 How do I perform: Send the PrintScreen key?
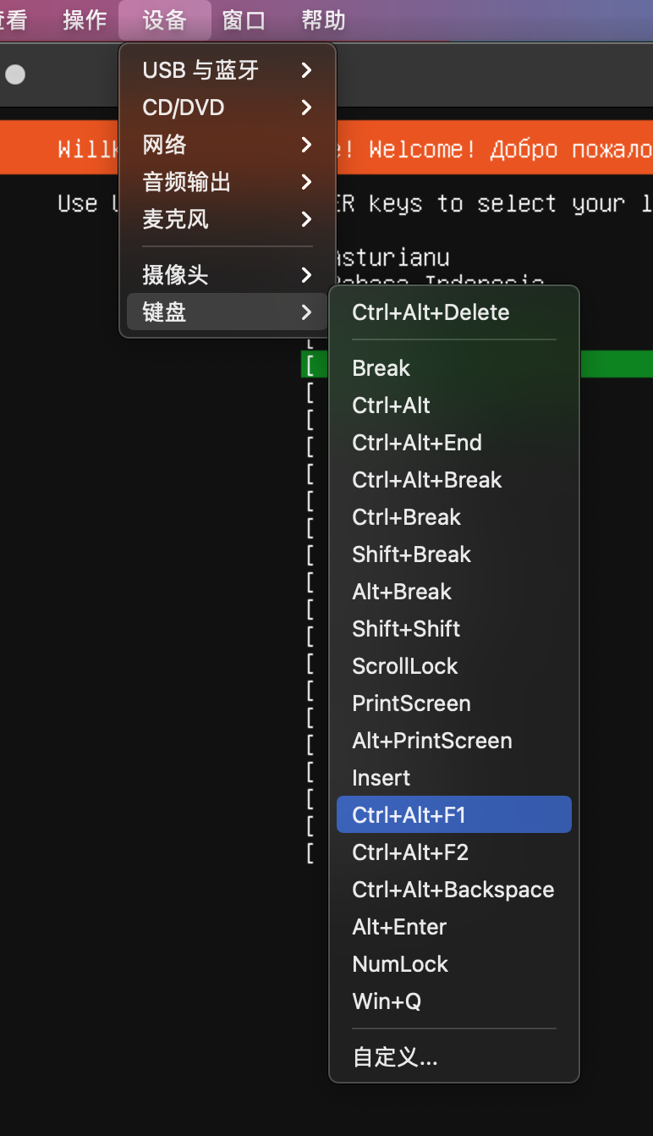[411, 703]
